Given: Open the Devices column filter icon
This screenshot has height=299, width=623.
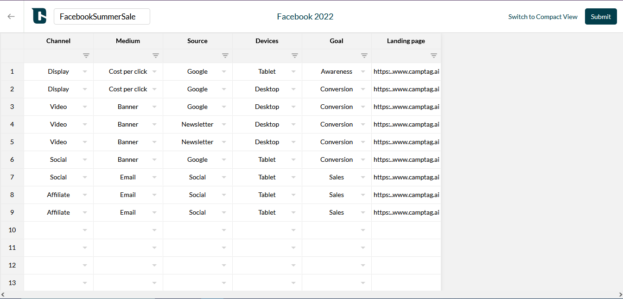Looking at the screenshot, I should point(295,56).
